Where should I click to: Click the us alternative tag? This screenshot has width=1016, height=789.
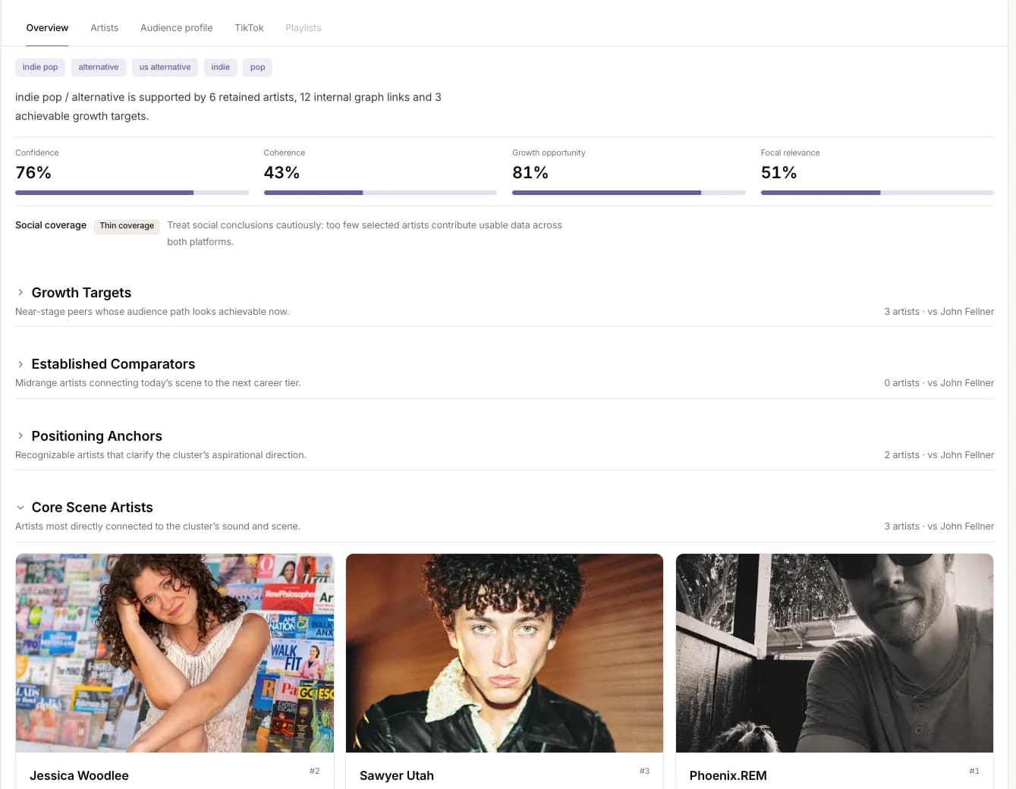point(165,68)
